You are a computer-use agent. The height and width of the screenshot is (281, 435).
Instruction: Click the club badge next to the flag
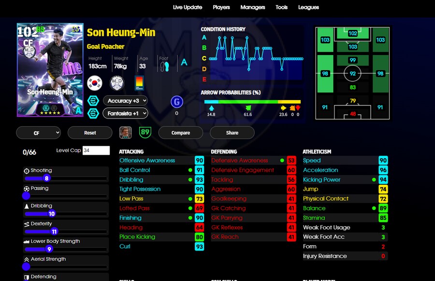[117, 83]
